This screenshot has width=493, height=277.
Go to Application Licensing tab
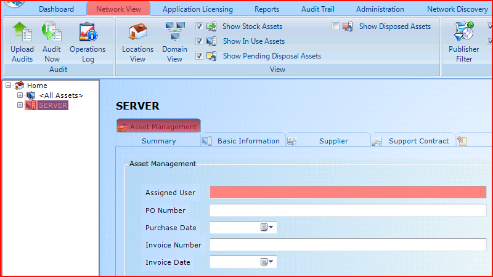[198, 9]
